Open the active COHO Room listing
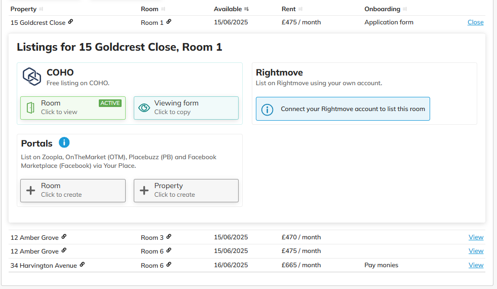 [x=73, y=108]
